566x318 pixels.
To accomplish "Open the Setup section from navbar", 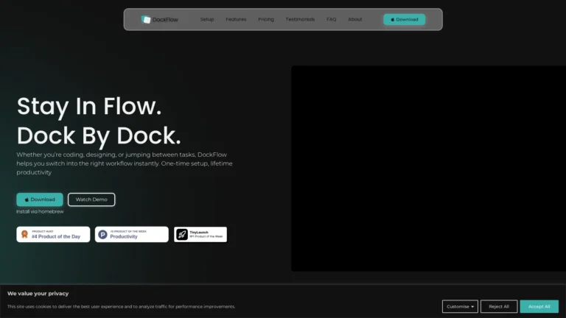I will point(207,19).
